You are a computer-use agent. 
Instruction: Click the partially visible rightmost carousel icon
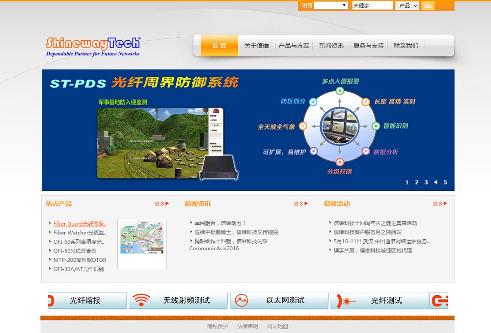click(439, 301)
